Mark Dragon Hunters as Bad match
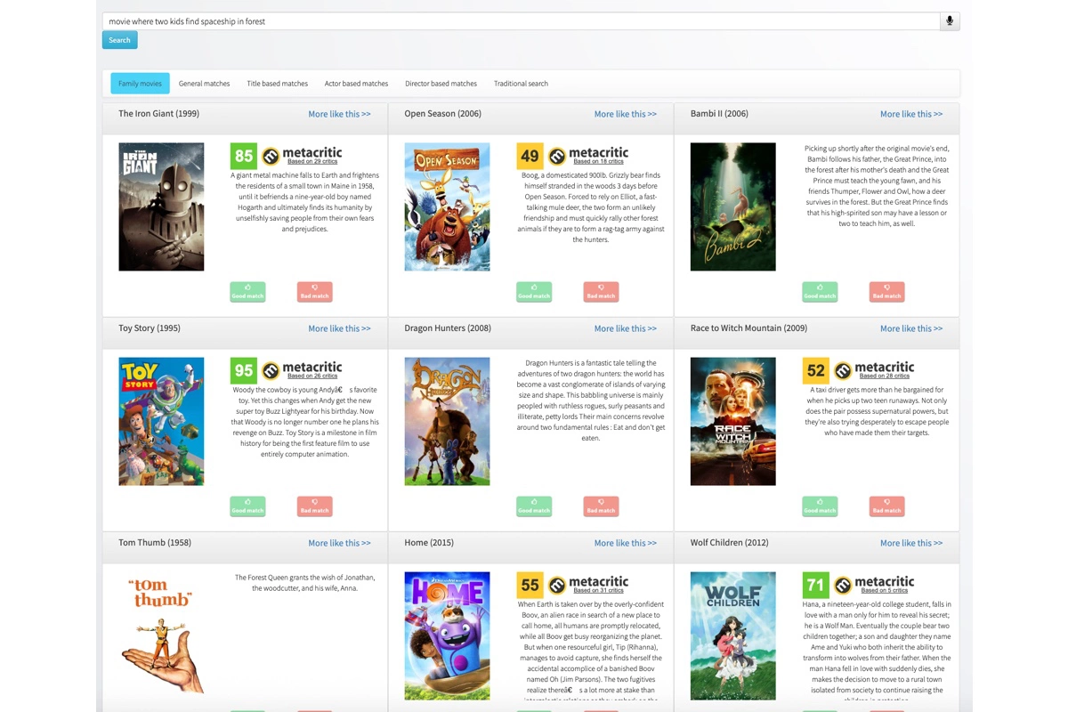Screen dimensions: 1068x712 point(601,506)
